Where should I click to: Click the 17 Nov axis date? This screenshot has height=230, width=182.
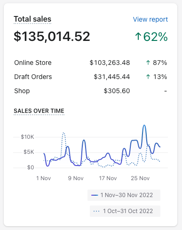pos(108,178)
